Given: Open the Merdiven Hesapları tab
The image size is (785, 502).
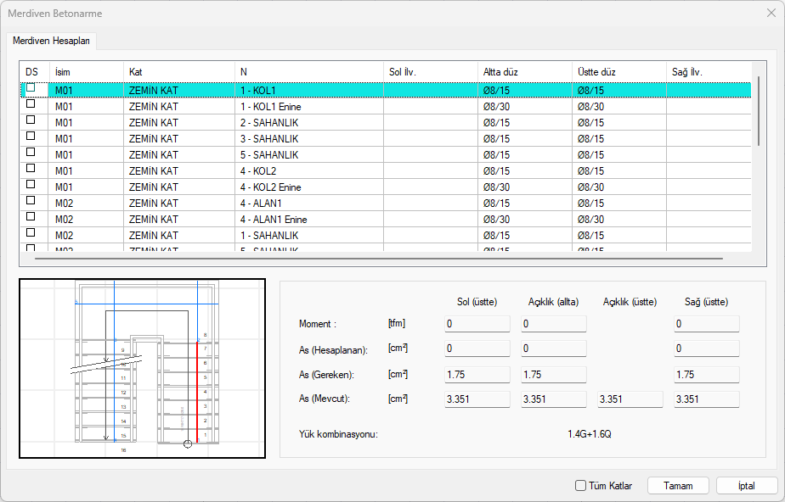Looking at the screenshot, I should [x=51, y=41].
